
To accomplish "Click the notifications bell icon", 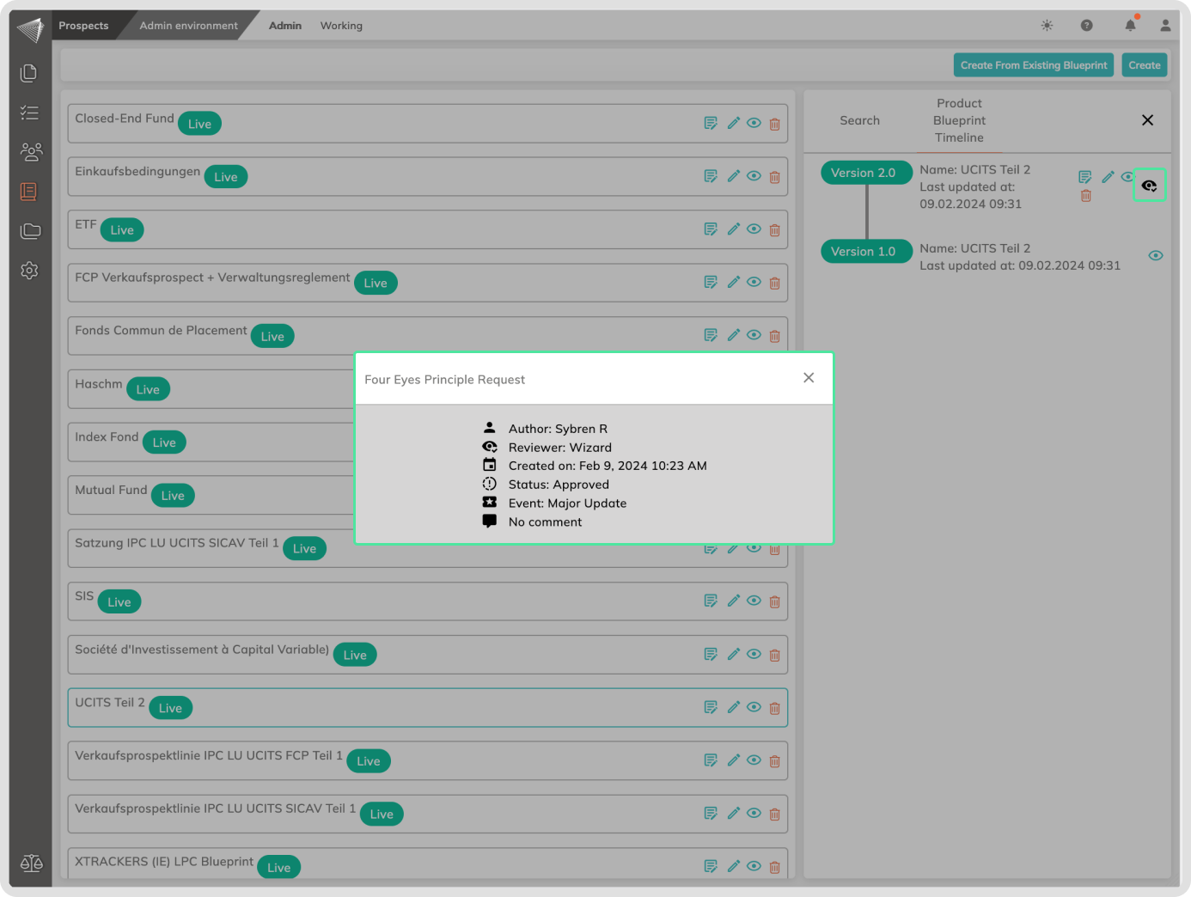I will [x=1130, y=26].
